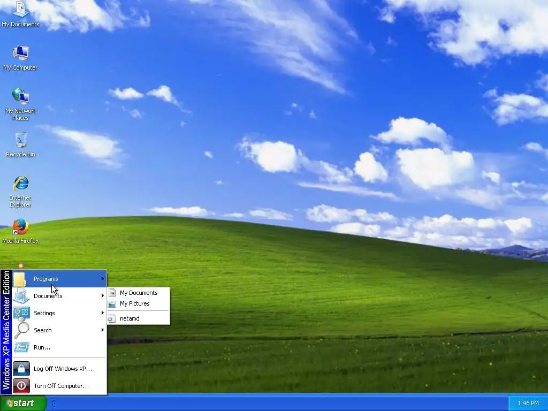Click the Documents icon in Start menu
The height and width of the screenshot is (411, 548).
(21, 295)
